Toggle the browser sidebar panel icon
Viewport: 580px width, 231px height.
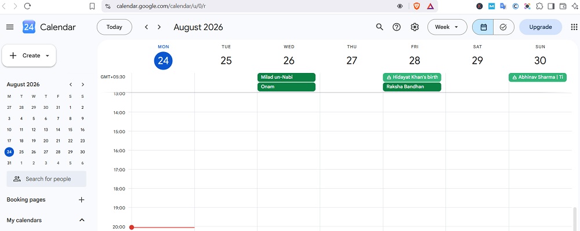click(551, 6)
